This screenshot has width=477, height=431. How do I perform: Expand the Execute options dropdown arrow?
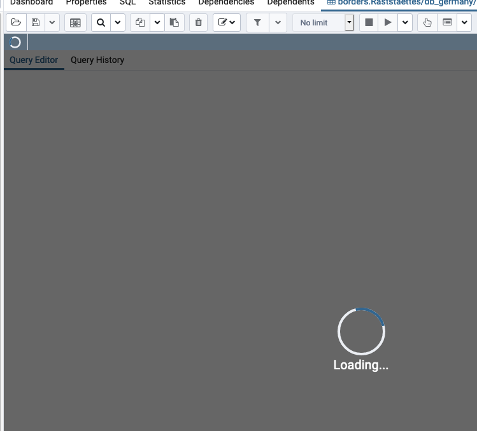[x=405, y=23]
